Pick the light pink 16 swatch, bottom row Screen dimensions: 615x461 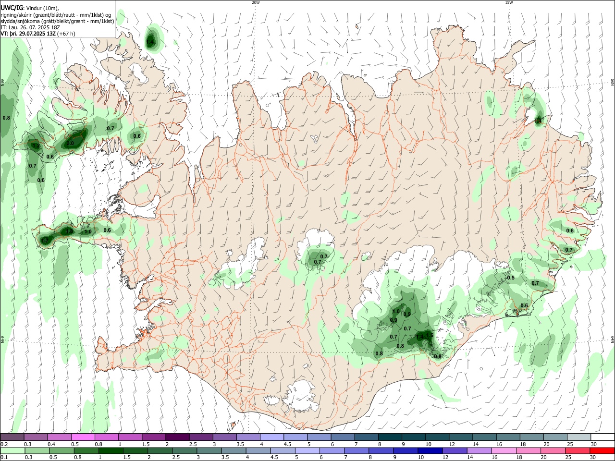click(504, 450)
